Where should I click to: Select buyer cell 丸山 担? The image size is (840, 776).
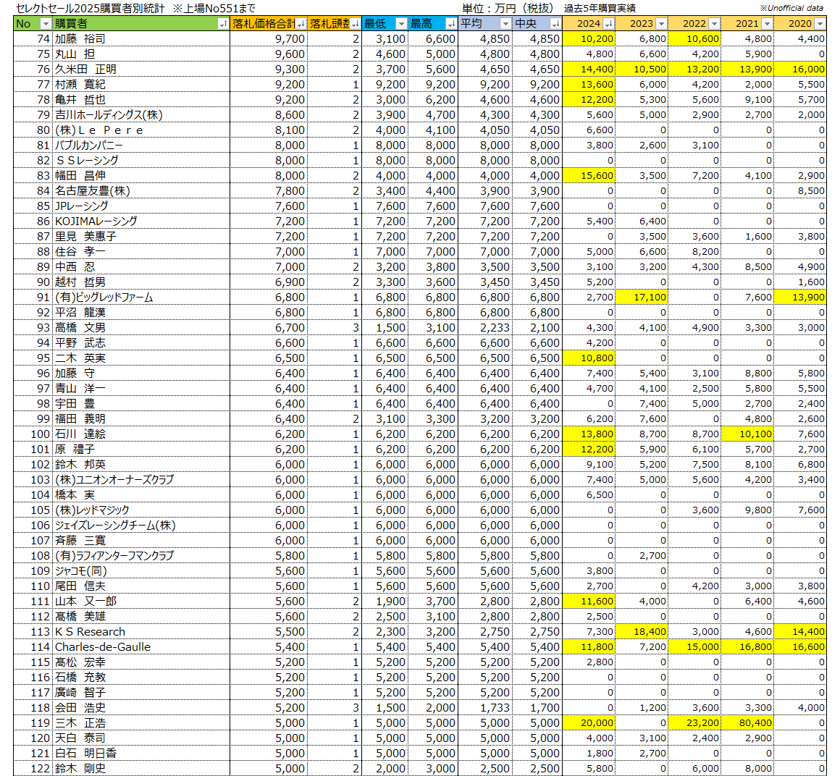pos(141,54)
